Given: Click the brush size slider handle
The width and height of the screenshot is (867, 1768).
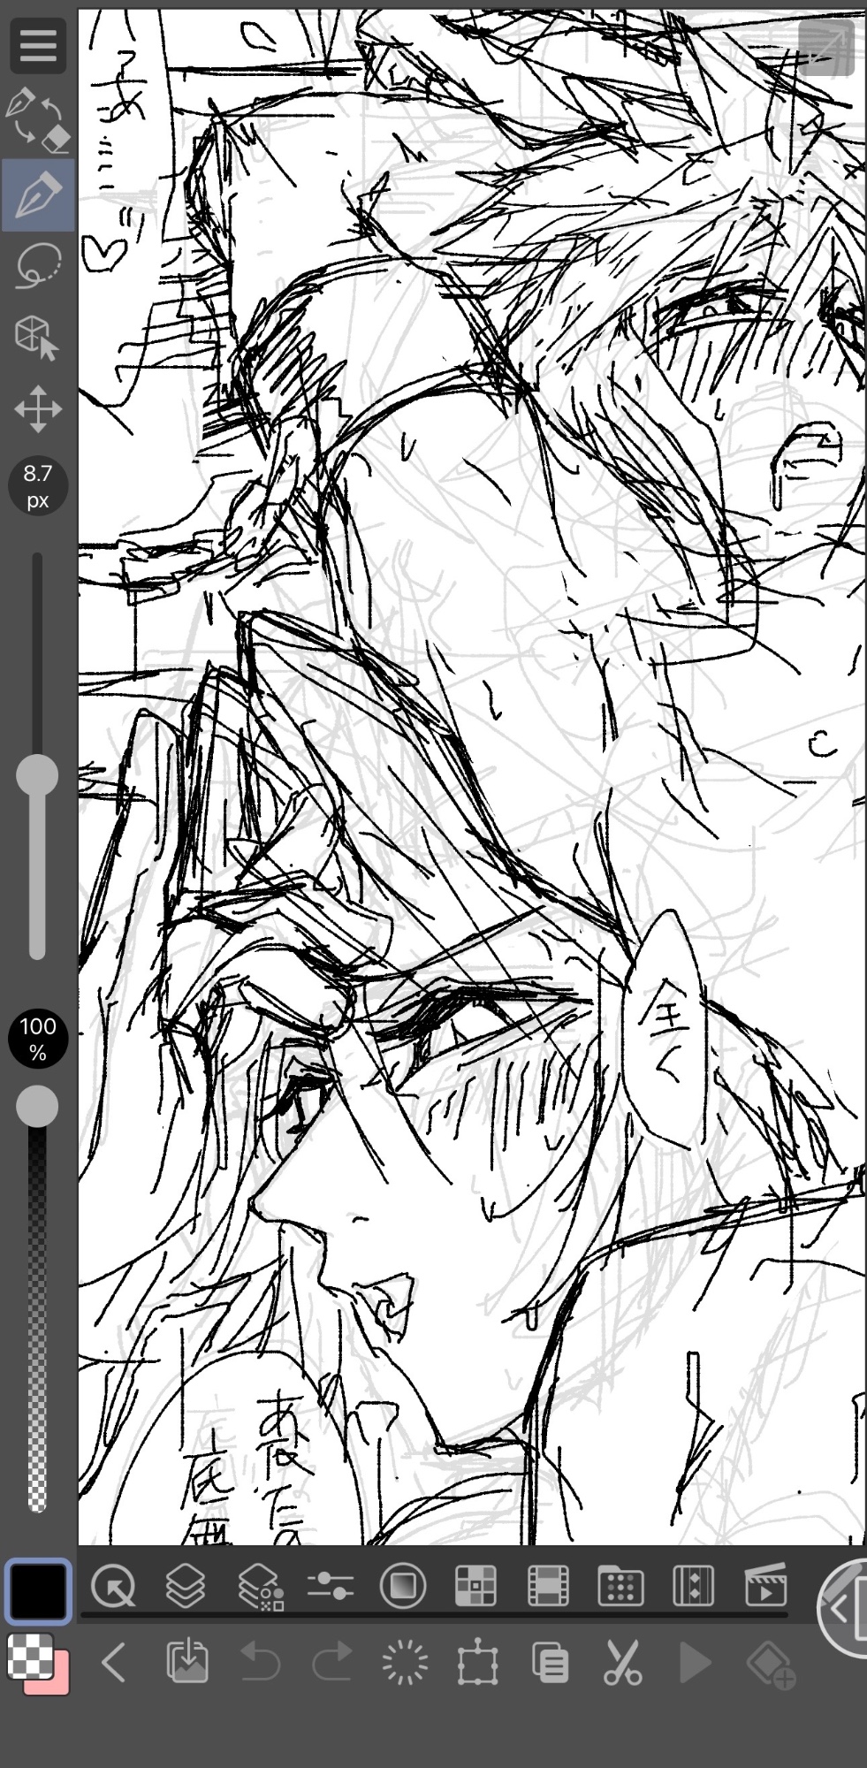Looking at the screenshot, I should 37,776.
